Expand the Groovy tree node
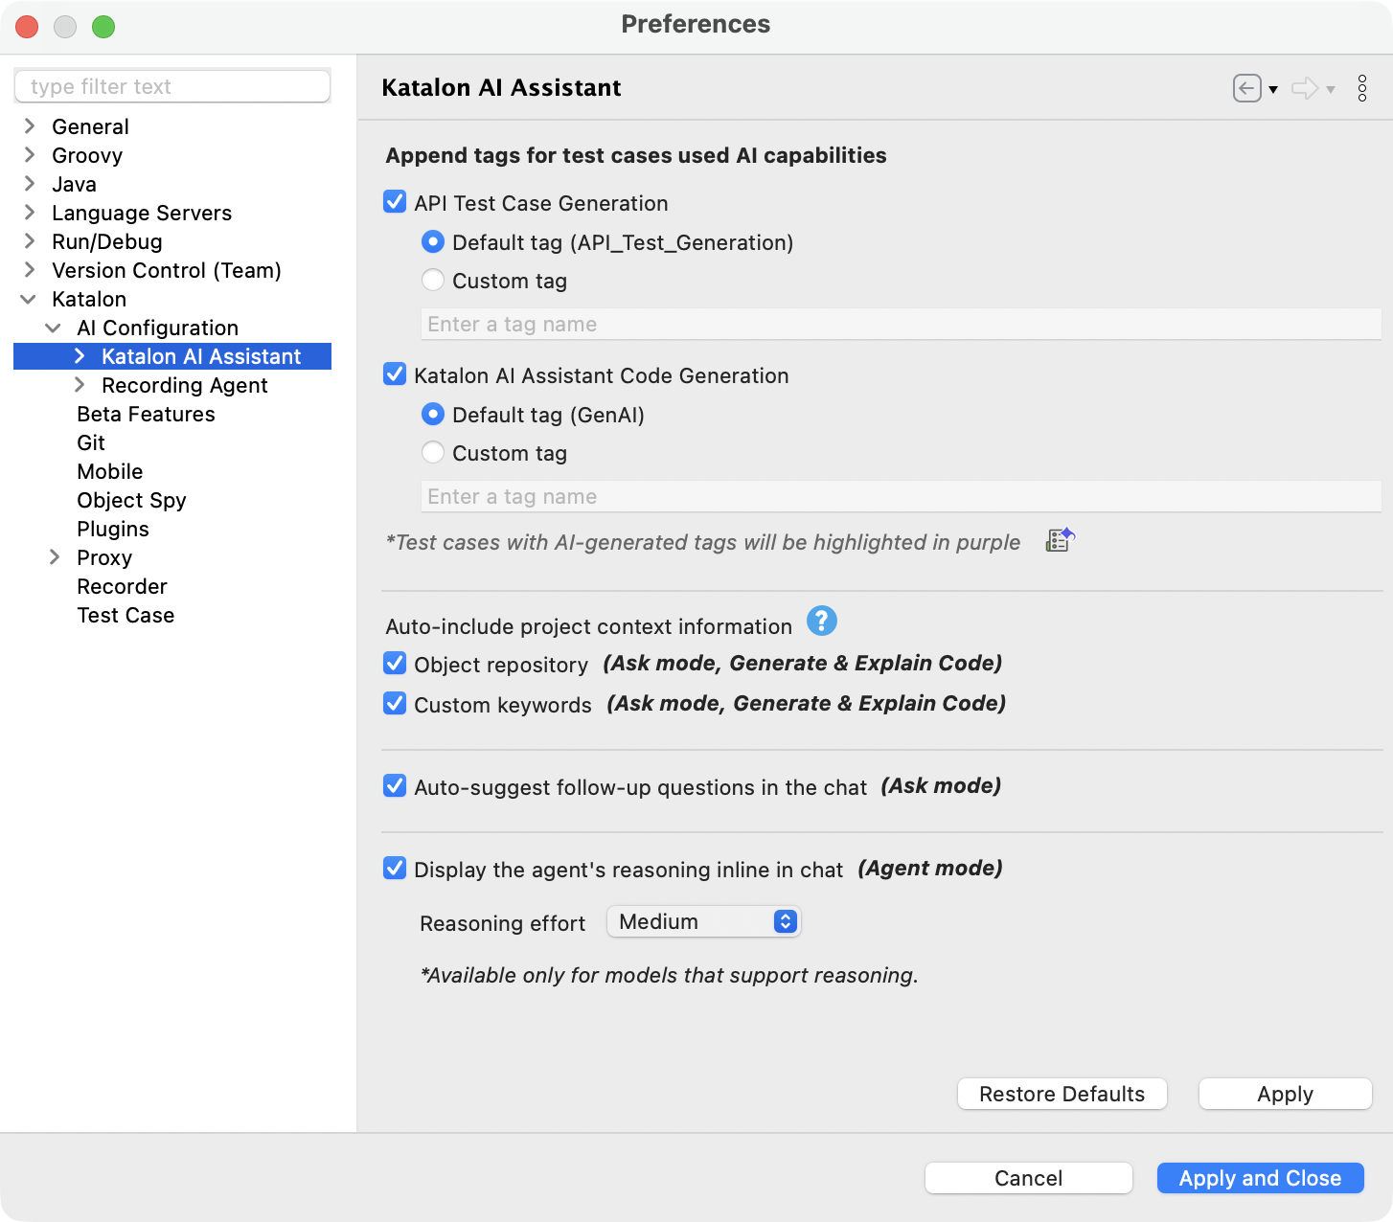This screenshot has height=1222, width=1393. pos(30,155)
